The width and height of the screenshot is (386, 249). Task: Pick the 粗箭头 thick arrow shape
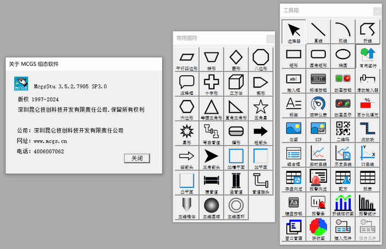261,134
